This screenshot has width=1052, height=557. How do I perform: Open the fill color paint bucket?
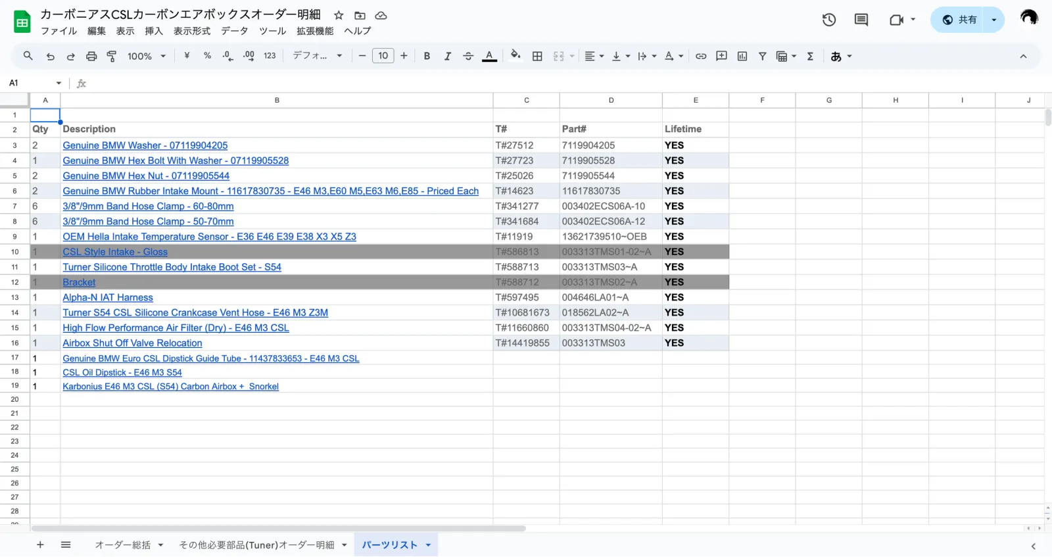coord(515,56)
